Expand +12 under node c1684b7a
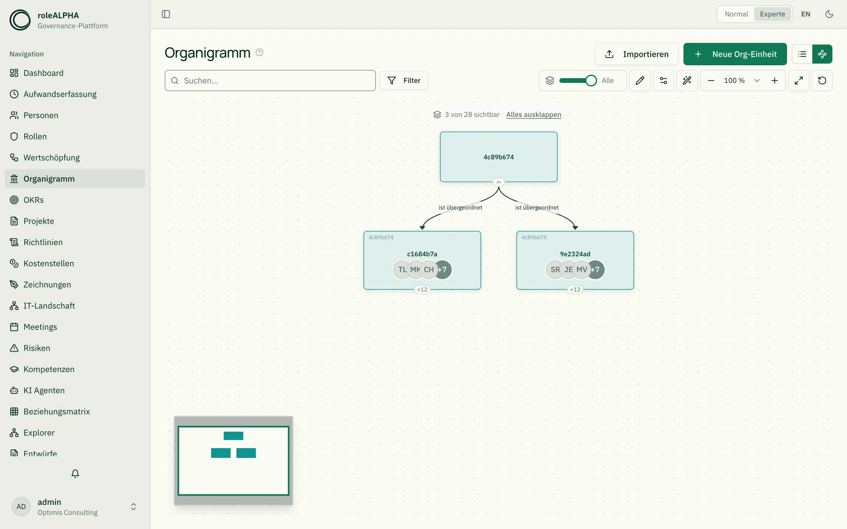The image size is (847, 529). (x=422, y=290)
